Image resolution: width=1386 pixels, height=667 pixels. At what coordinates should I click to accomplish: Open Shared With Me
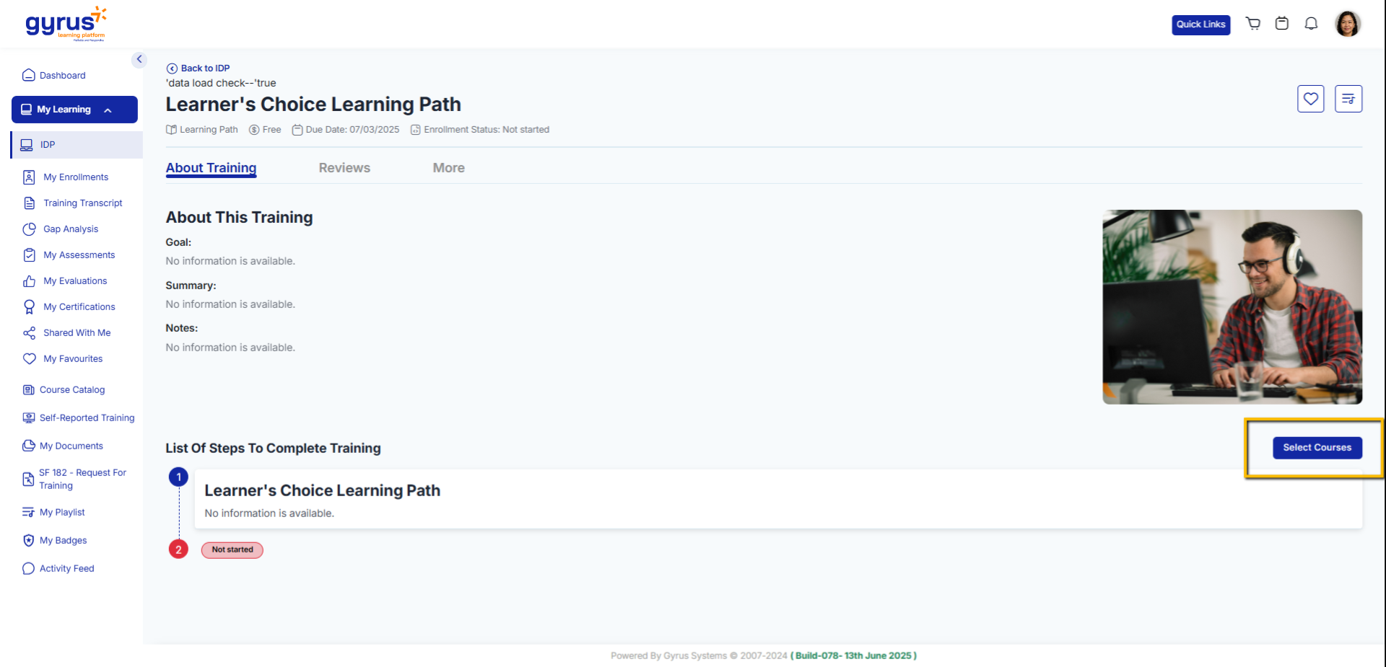[67, 333]
